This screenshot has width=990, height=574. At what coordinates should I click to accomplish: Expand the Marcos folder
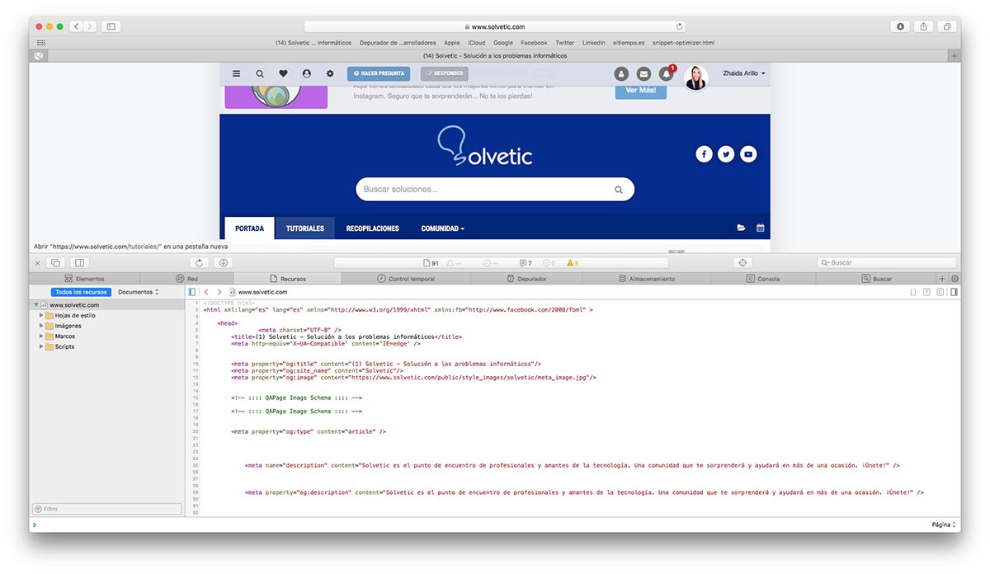(41, 336)
